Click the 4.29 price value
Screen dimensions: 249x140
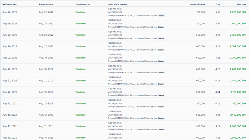pyautogui.click(x=218, y=80)
